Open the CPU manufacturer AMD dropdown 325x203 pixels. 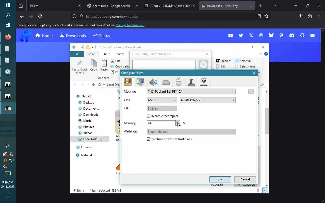[x=162, y=100]
